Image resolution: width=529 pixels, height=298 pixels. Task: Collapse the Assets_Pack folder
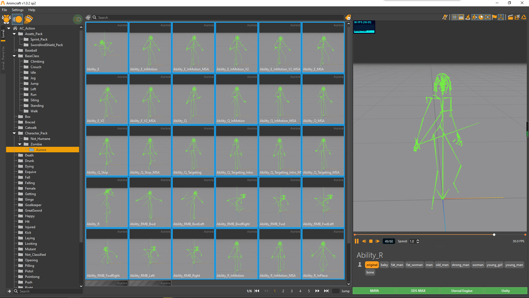14,34
